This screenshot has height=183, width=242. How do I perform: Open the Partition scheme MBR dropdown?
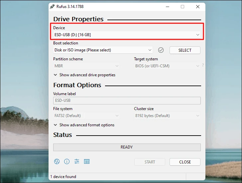(86, 66)
